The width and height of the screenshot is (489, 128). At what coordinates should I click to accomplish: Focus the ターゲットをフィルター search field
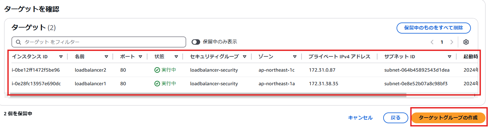[x=98, y=42]
